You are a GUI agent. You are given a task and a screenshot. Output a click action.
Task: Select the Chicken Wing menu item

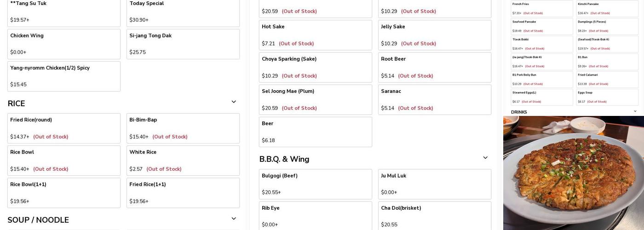pos(64,44)
